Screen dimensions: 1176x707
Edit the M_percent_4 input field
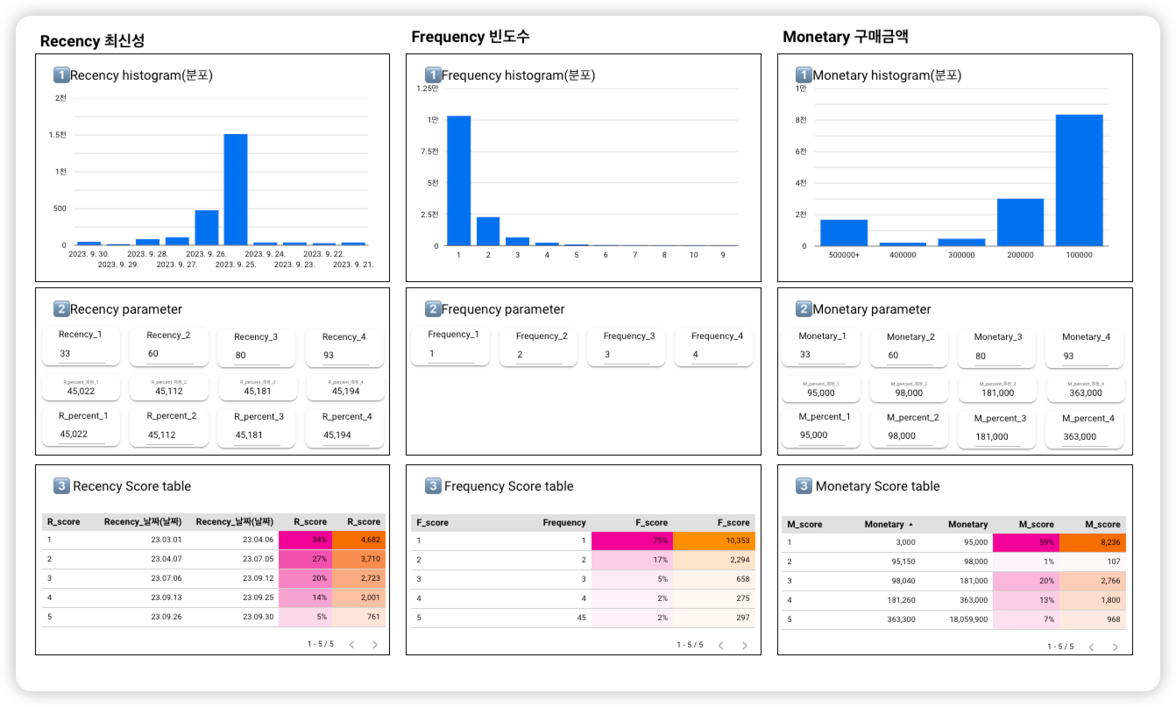(x=1086, y=437)
